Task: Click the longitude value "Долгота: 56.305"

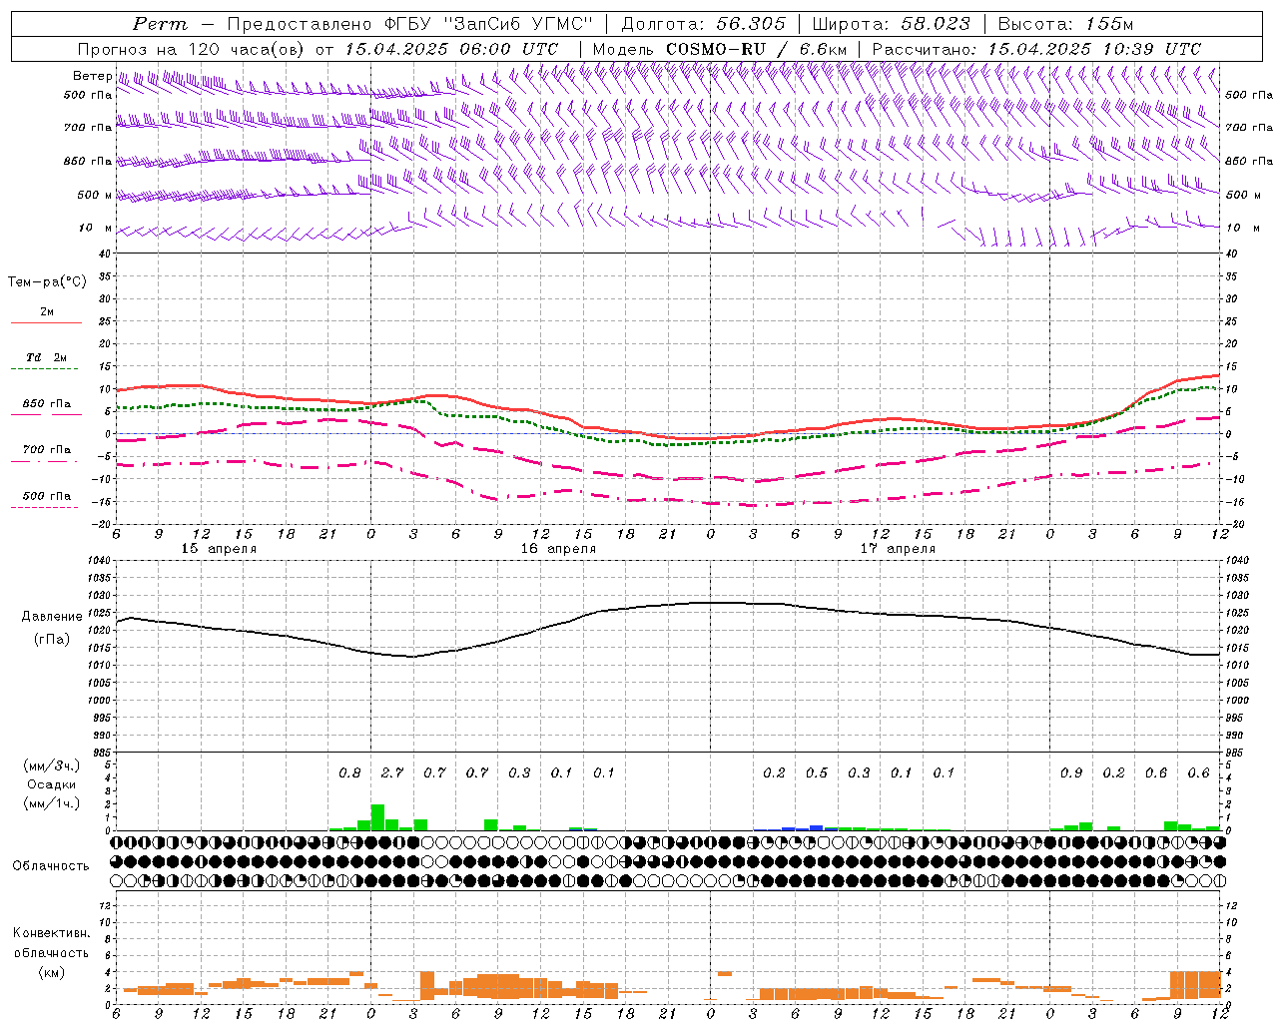Action: (704, 24)
